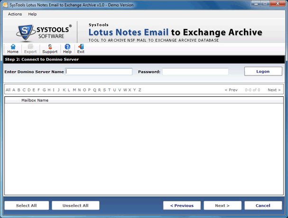Filter mailboxes by letter A
Screen dimensions: 288x218
(x=14, y=90)
